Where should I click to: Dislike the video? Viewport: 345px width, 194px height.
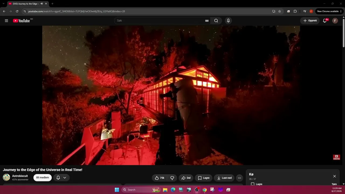click(x=172, y=178)
